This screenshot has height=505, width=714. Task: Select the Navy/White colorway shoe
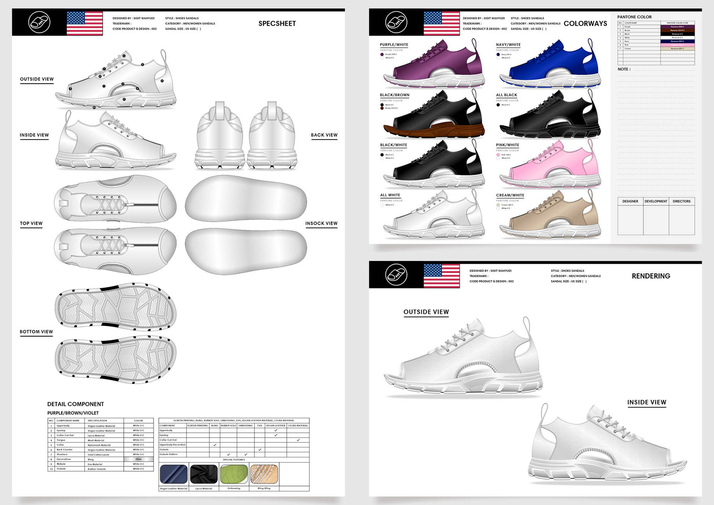(x=550, y=63)
